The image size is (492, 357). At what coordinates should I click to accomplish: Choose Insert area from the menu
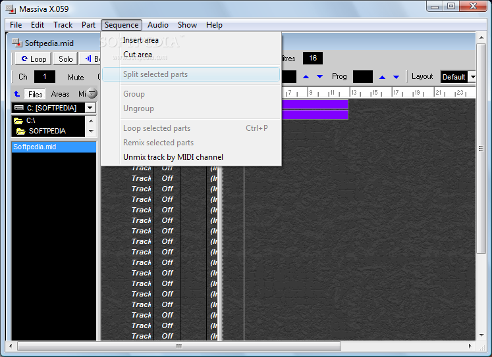tap(191, 40)
